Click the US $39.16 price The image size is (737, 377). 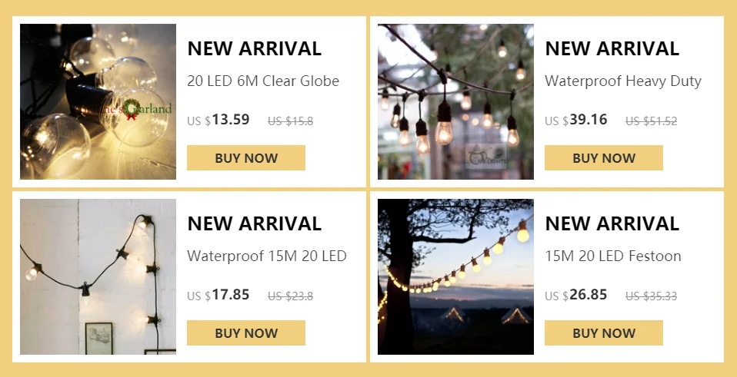(x=576, y=120)
